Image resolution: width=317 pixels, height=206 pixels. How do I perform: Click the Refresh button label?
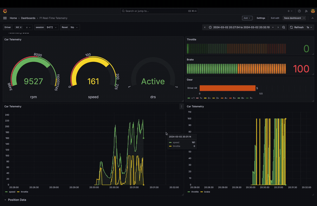[x=299, y=27]
